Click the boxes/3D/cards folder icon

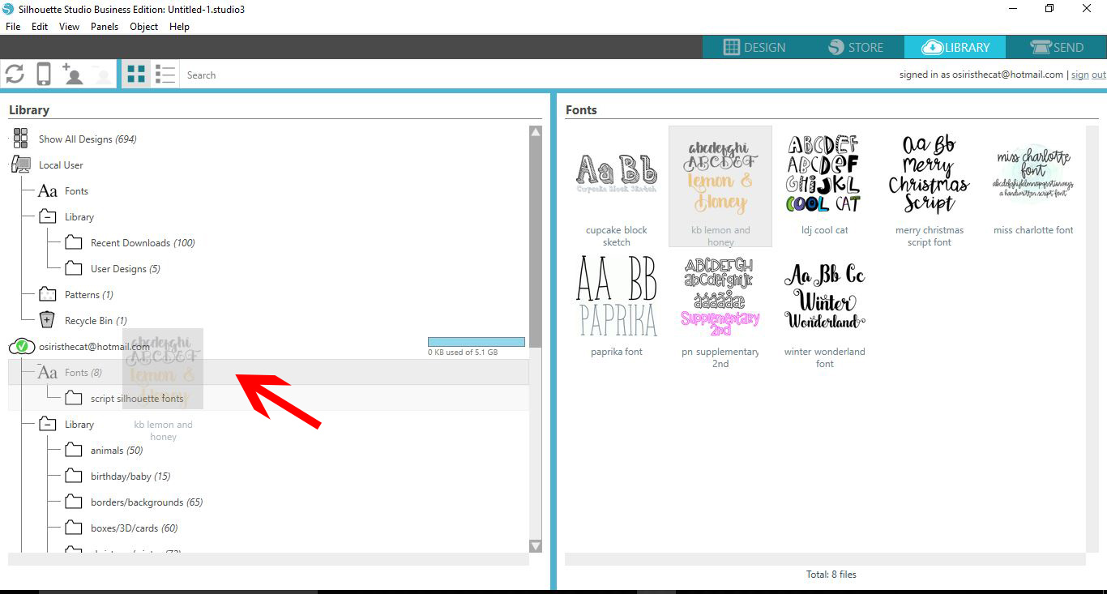pyautogui.click(x=74, y=528)
